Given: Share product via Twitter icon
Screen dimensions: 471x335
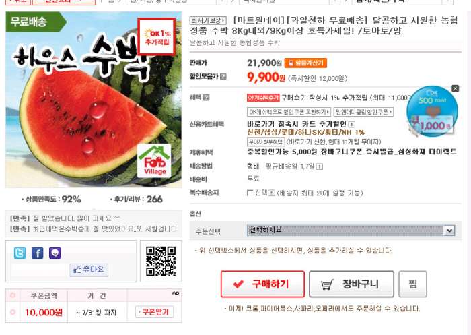Looking at the screenshot, I should (x=20, y=253).
